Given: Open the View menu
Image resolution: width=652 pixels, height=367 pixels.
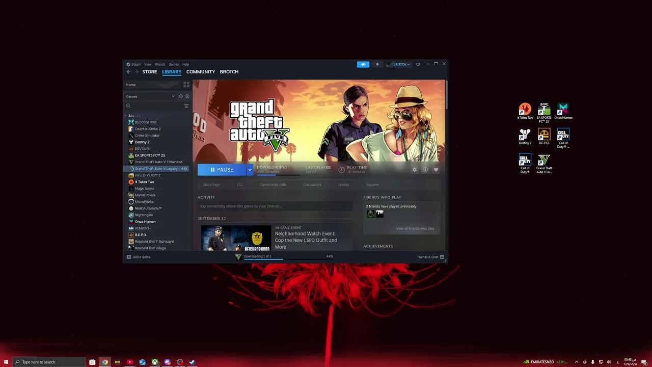Looking at the screenshot, I should pos(148,64).
